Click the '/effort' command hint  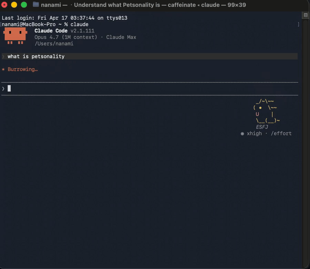[x=281, y=133]
